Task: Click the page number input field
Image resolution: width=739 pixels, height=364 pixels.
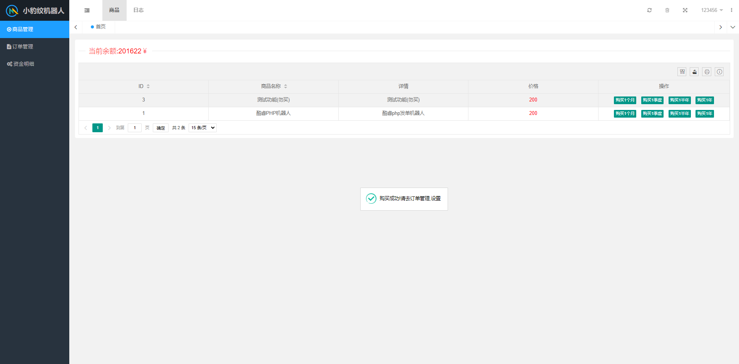Action: coord(135,128)
